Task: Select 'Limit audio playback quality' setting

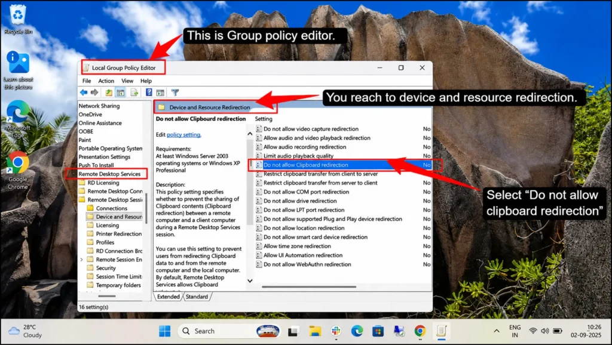Action: [x=299, y=156]
